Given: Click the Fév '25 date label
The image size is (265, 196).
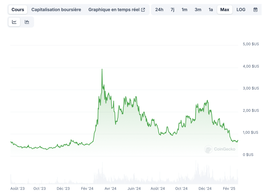Looking at the screenshot, I should [x=229, y=189].
